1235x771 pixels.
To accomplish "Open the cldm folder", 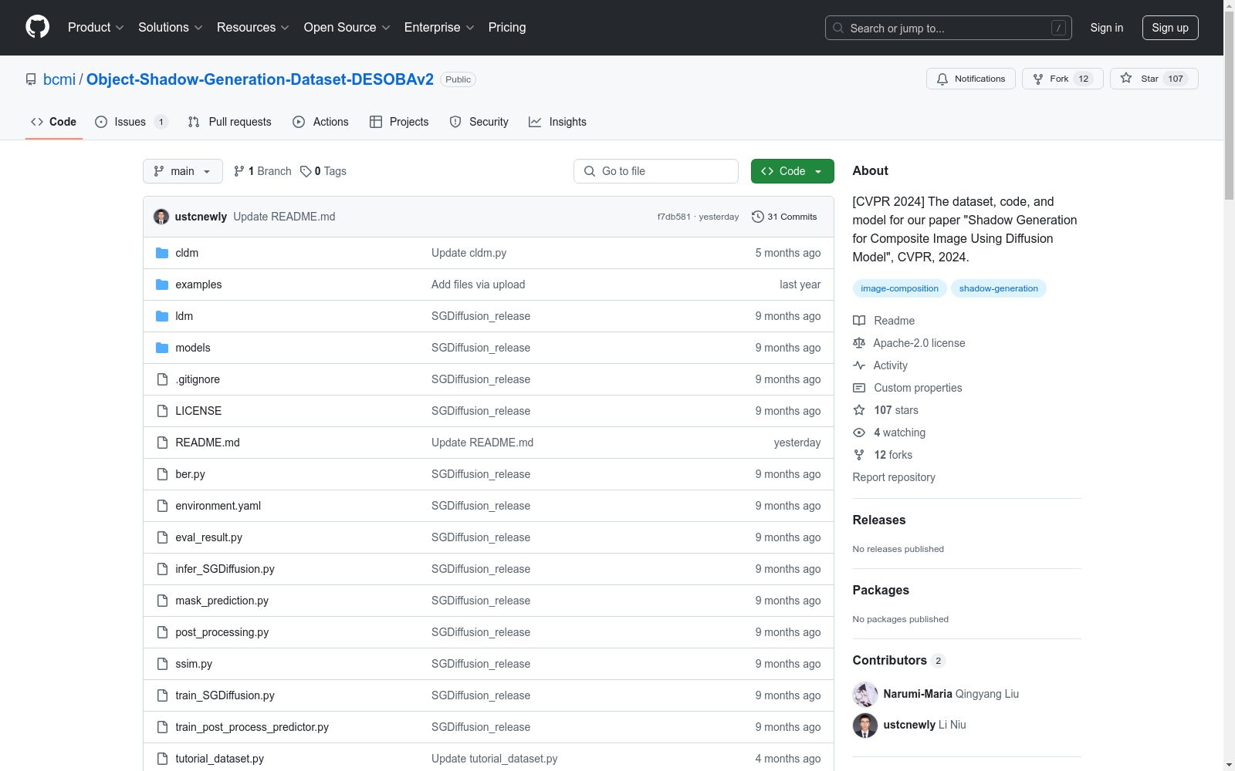I will [187, 253].
